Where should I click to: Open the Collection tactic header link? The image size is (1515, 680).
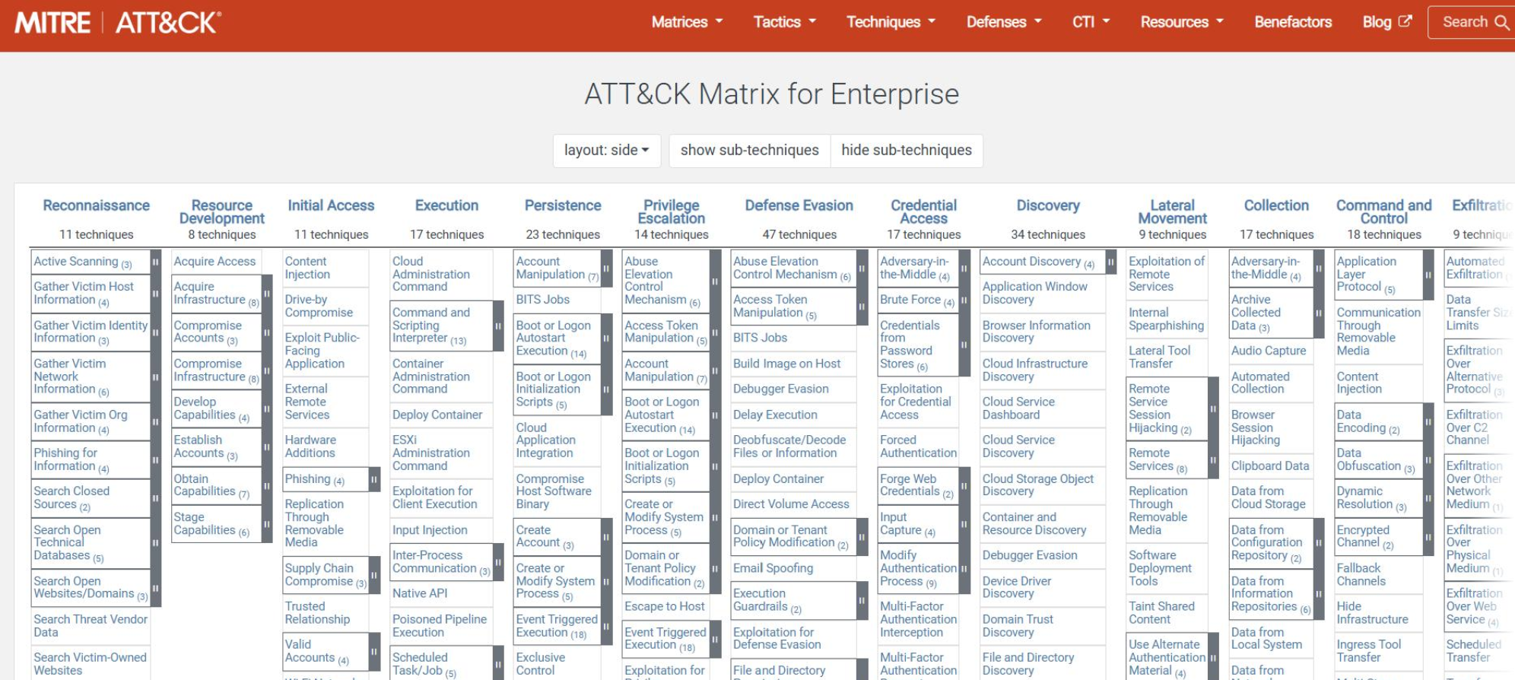coord(1276,205)
